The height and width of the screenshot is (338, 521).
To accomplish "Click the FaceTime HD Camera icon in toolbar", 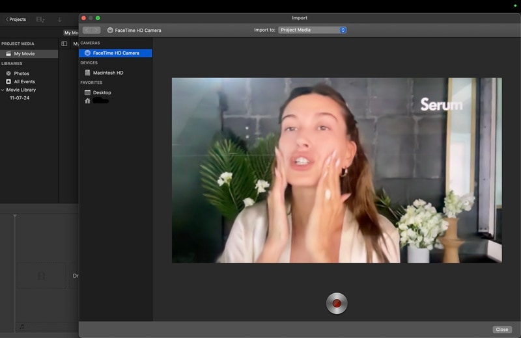I will tap(110, 30).
